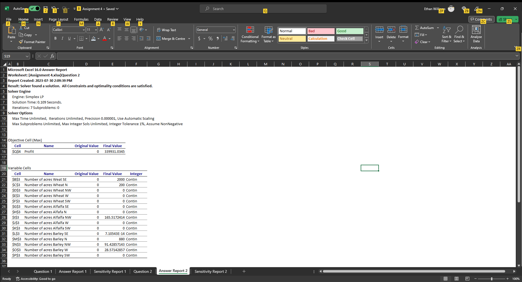
Task: Apply the Format Painter
Action: [x=32, y=42]
